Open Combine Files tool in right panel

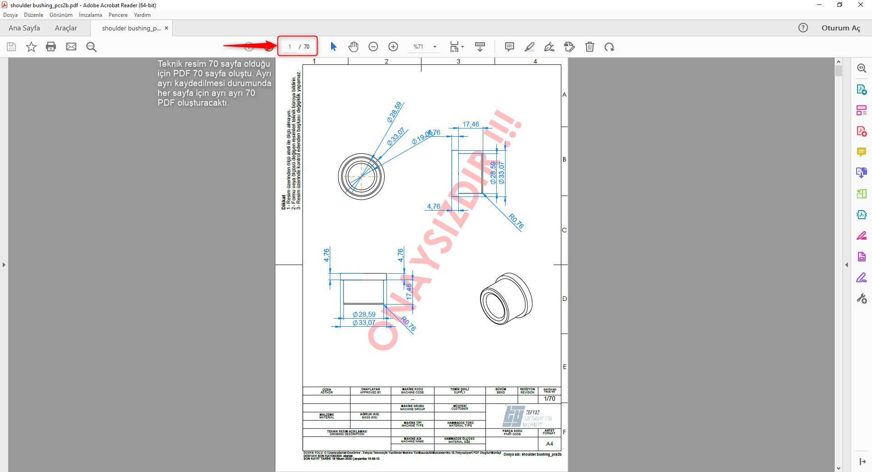[862, 173]
